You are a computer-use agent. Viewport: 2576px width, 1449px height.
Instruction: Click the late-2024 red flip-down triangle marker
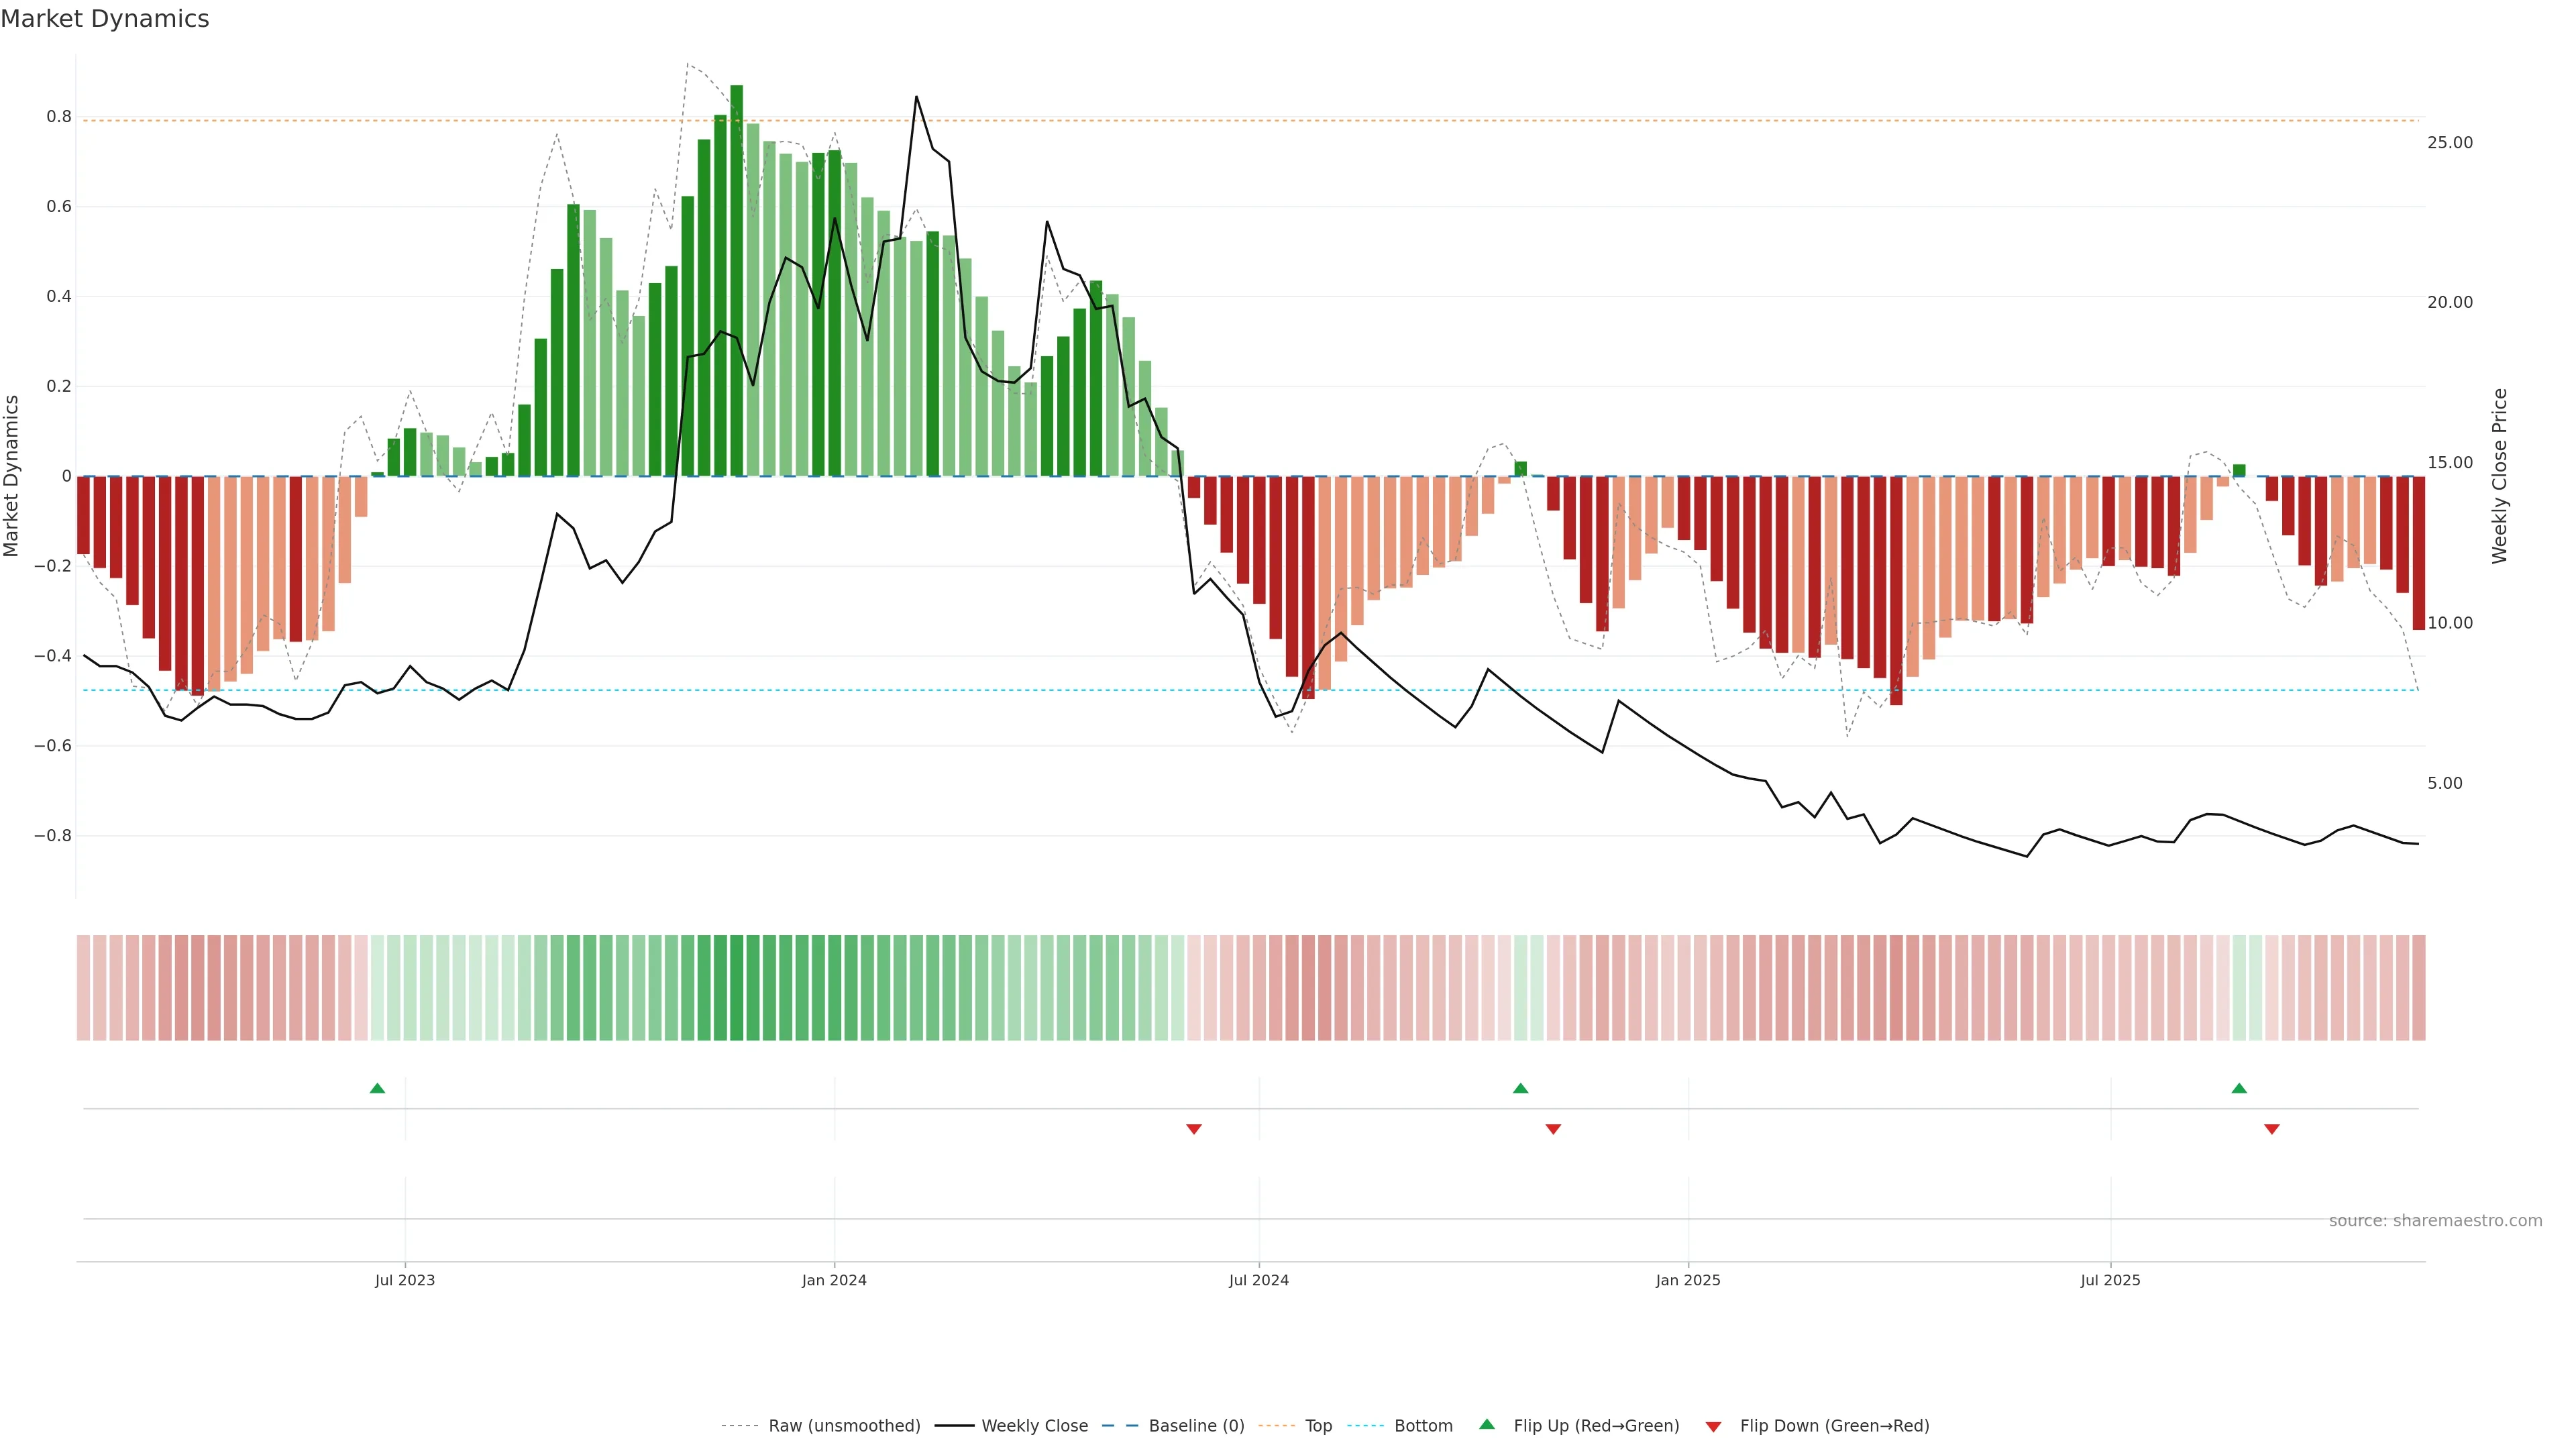[1553, 1129]
